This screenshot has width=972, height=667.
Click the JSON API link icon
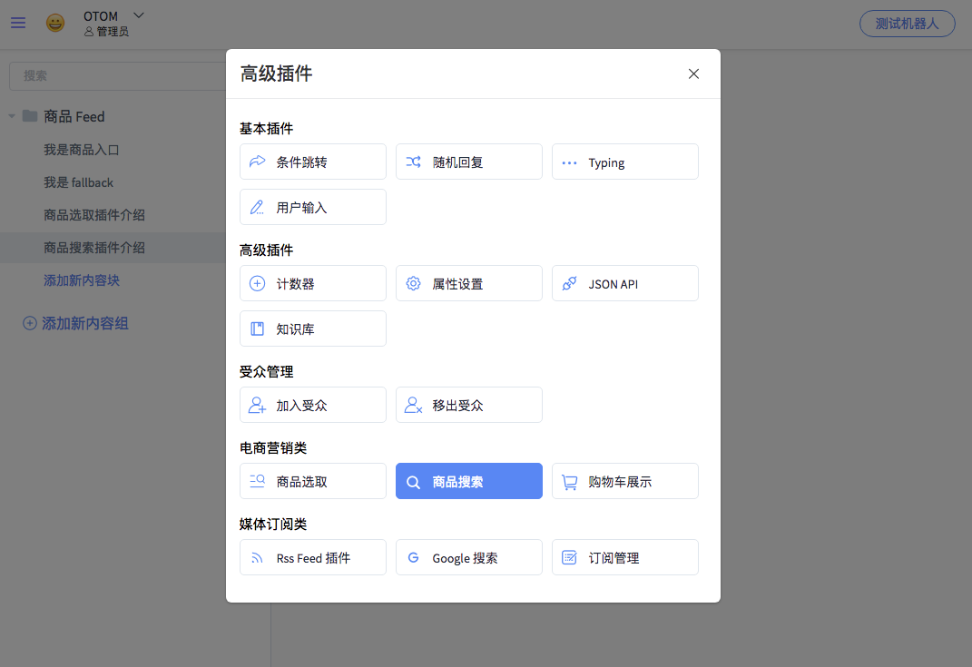click(569, 283)
